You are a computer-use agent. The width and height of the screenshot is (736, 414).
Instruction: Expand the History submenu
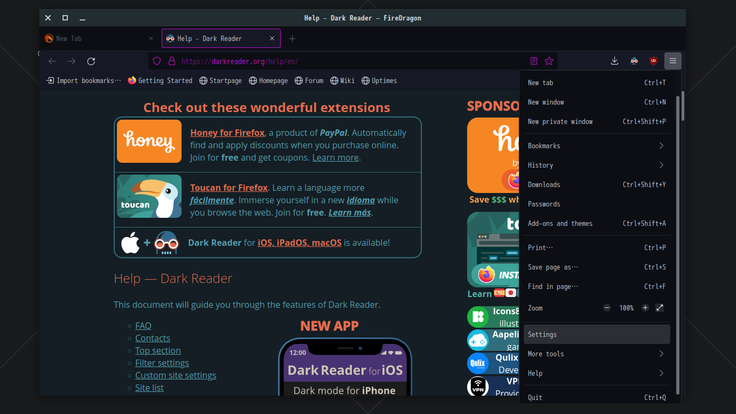point(597,165)
